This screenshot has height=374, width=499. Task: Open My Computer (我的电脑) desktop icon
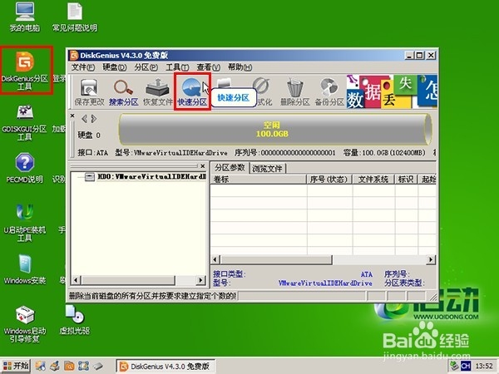click(x=25, y=17)
